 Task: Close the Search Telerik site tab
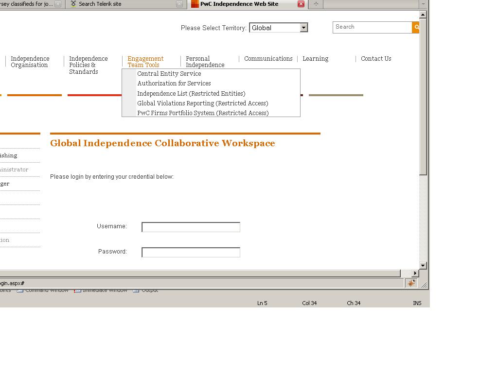pyautogui.click(x=179, y=4)
